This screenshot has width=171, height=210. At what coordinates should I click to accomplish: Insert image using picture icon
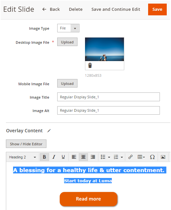click(163, 157)
